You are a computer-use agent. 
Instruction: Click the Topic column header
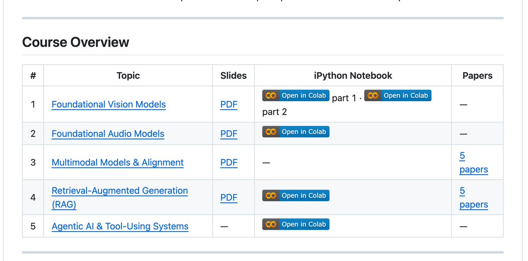(128, 76)
